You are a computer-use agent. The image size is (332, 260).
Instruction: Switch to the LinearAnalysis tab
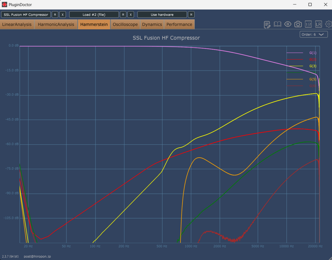[x=17, y=24]
